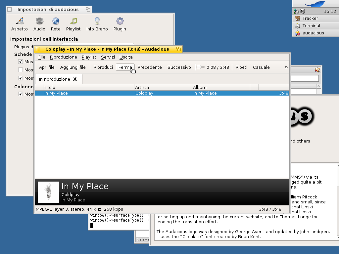Image resolution: width=339 pixels, height=254 pixels.
Task: Open Aspetto settings in Impostazioni window
Action: coord(20,24)
